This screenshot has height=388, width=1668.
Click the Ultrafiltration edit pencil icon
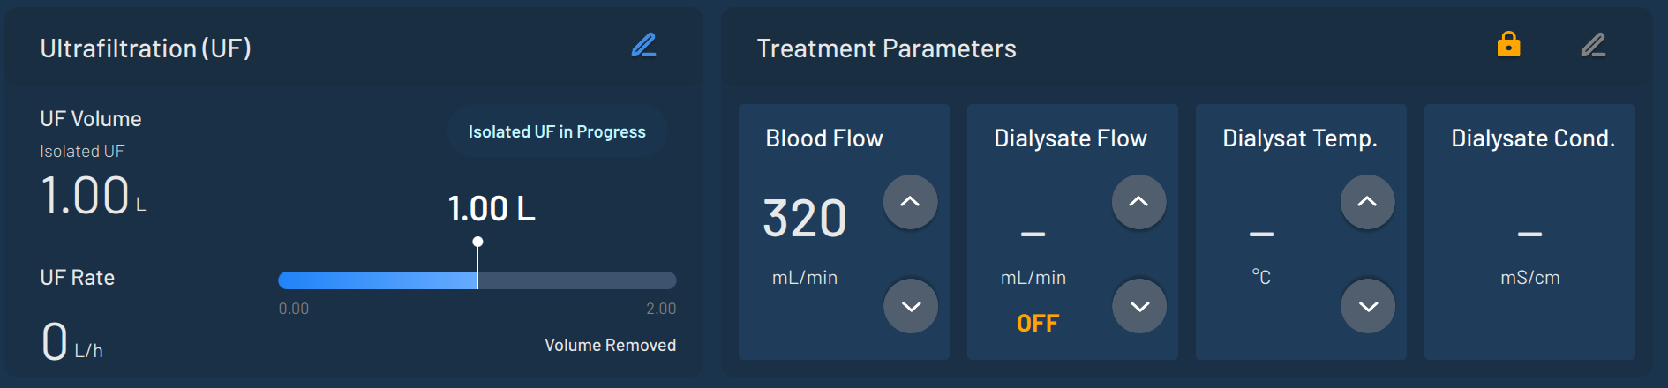pos(643,45)
